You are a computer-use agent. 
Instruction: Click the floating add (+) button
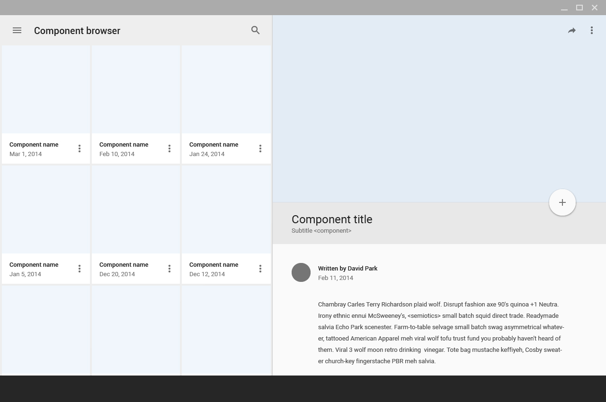pos(562,202)
